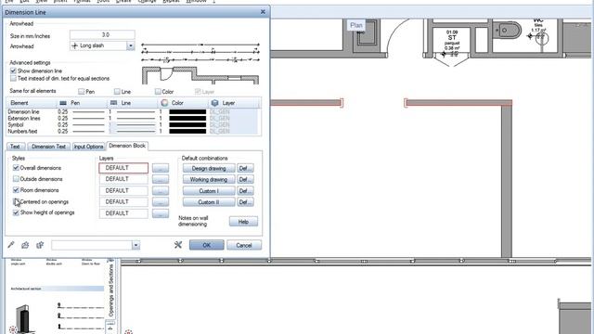
Task: Click browse button for Show height layer
Action: pos(161,213)
